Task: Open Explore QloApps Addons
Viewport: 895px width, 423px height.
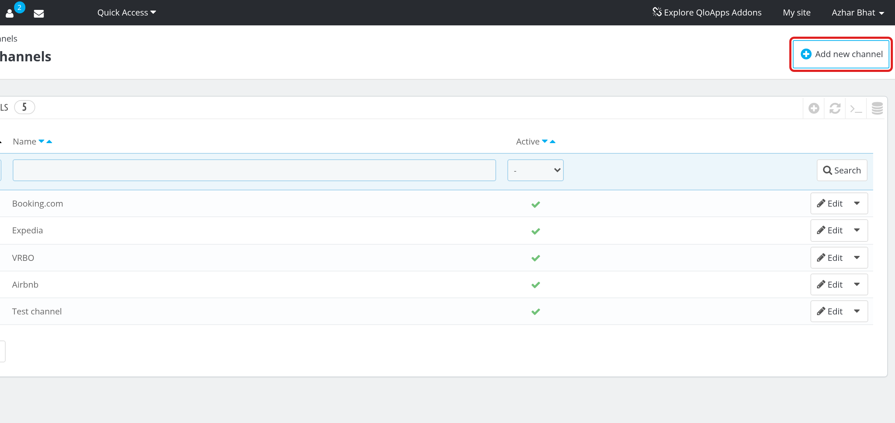Action: pyautogui.click(x=707, y=13)
